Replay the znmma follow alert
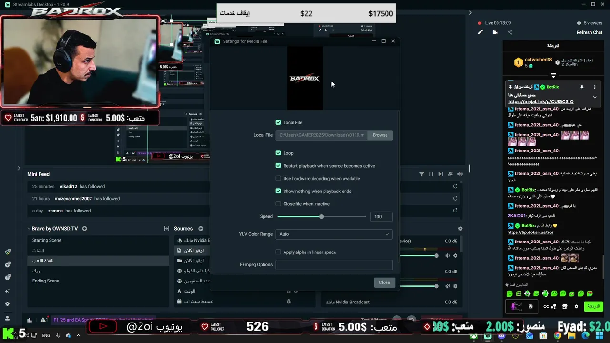 (x=455, y=211)
